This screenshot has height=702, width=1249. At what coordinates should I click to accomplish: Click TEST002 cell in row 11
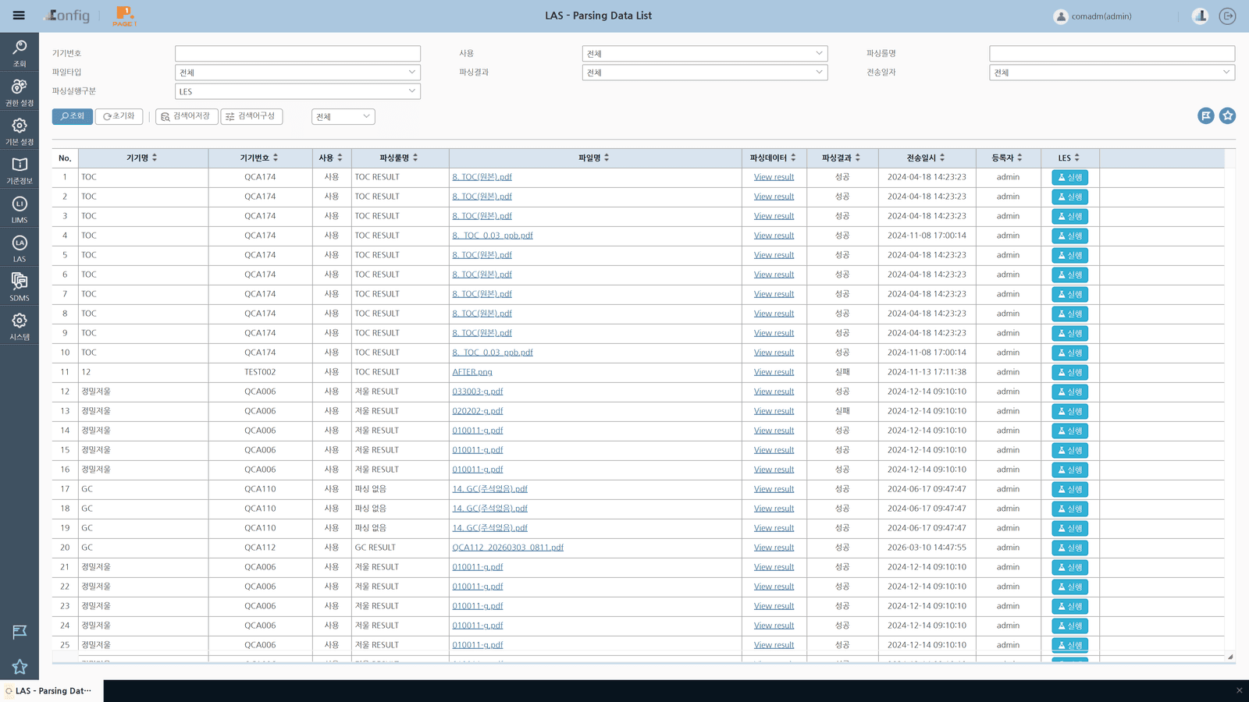pos(260,372)
